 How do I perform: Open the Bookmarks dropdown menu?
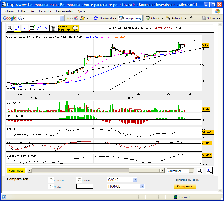point(108,18)
